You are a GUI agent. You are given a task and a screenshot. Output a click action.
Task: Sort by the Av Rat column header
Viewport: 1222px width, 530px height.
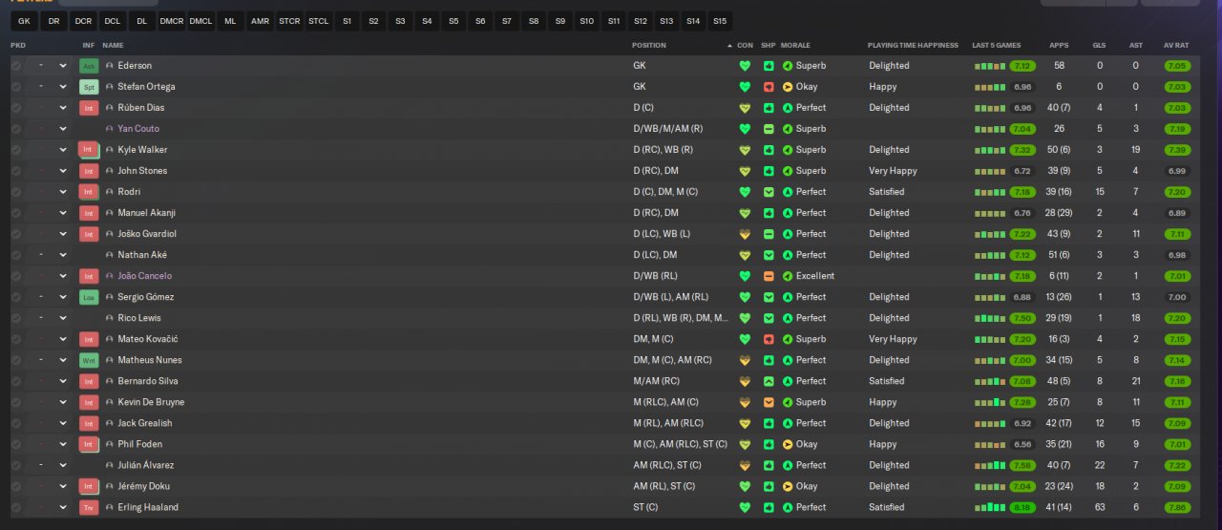pos(1175,45)
